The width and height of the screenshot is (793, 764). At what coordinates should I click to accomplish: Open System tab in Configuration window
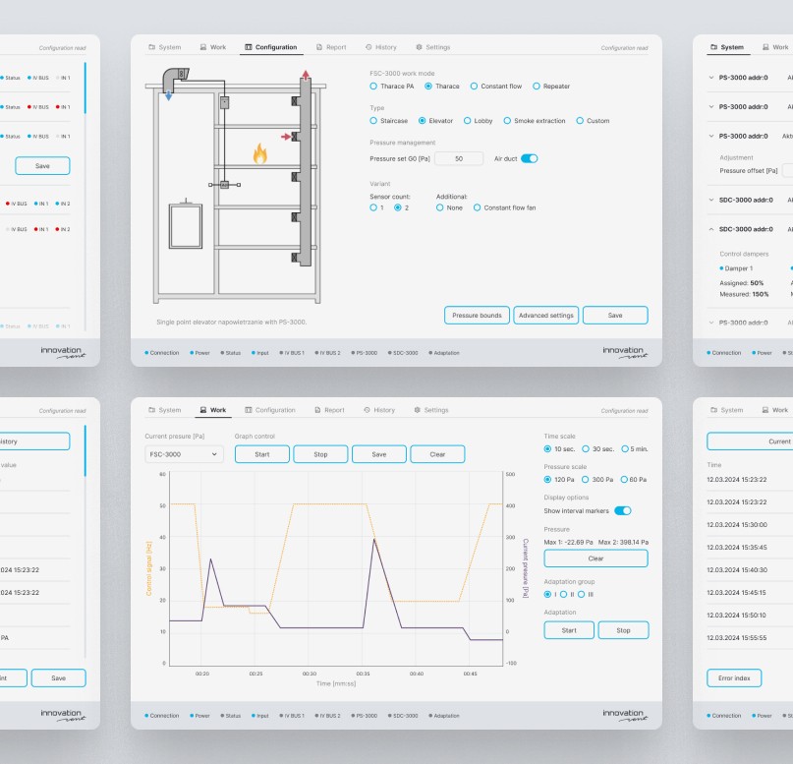click(x=165, y=47)
